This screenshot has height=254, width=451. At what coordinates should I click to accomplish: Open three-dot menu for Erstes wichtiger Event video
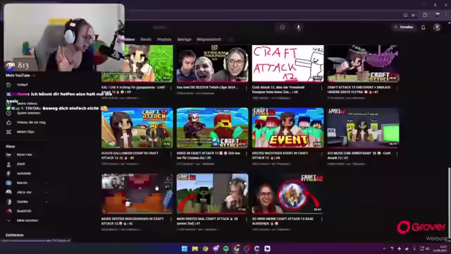[x=321, y=154]
